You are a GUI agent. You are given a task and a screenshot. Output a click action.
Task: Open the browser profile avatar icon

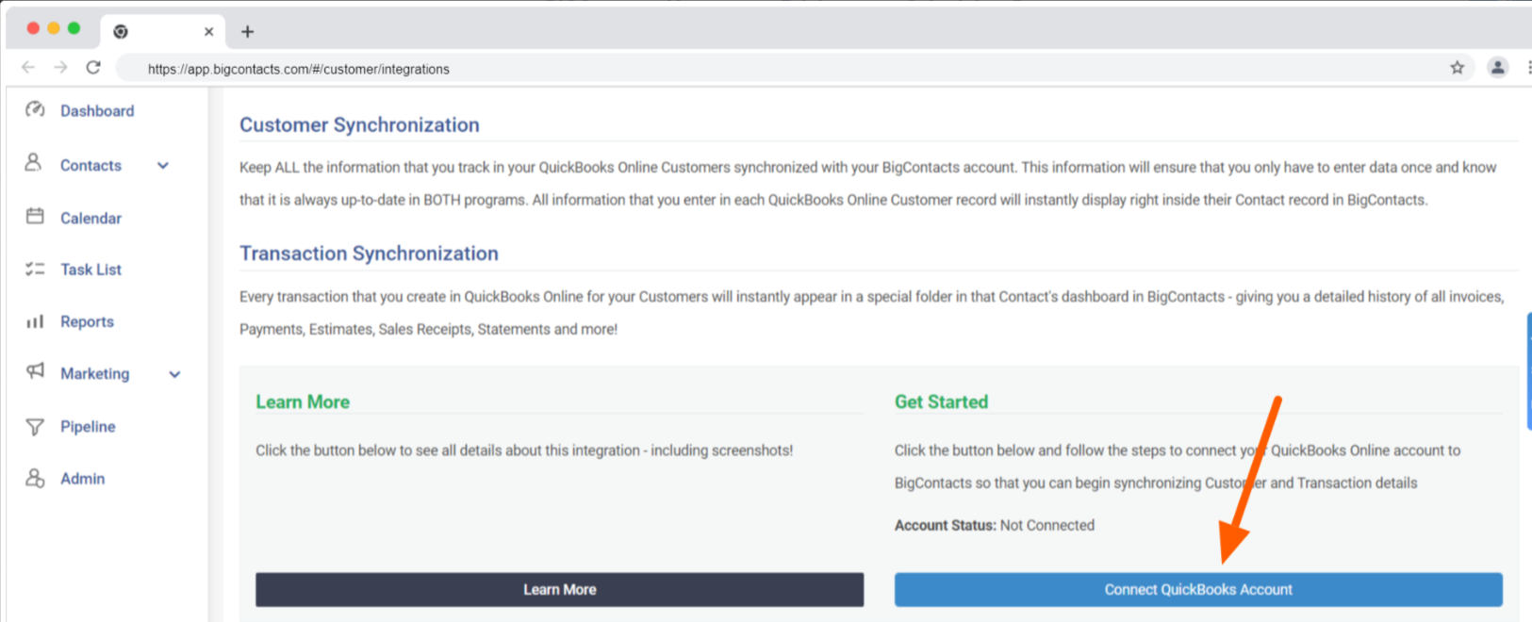tap(1497, 67)
